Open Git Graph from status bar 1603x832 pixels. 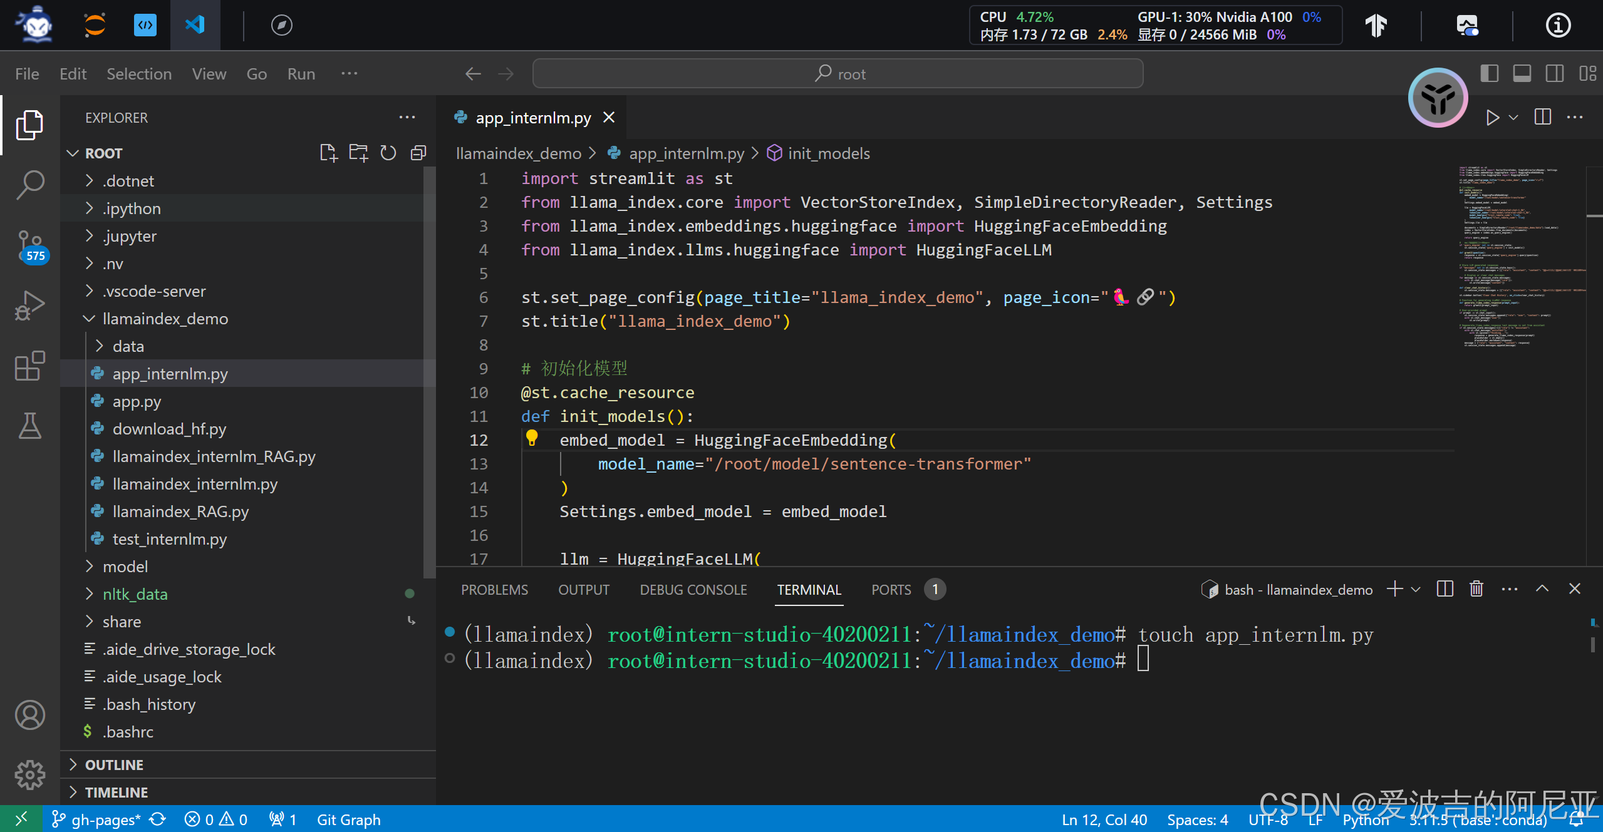point(348,819)
